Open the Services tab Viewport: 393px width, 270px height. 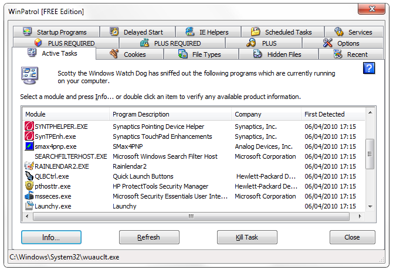(354, 32)
